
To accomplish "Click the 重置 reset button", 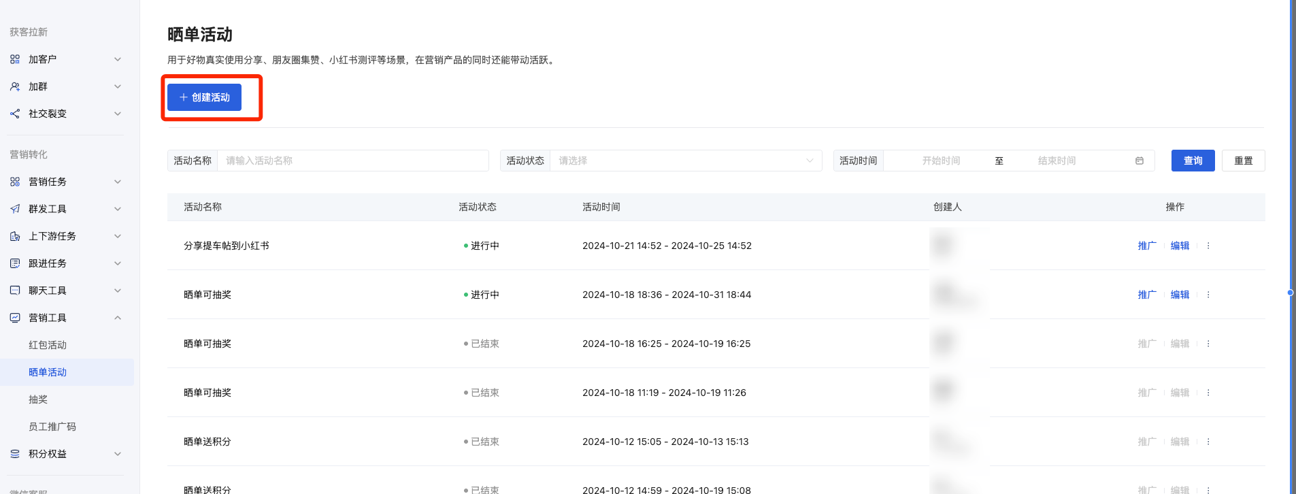I will point(1244,161).
